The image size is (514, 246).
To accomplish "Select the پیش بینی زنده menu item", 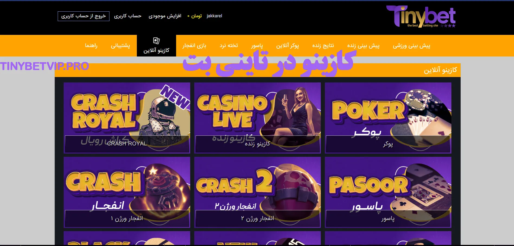I will (x=363, y=46).
